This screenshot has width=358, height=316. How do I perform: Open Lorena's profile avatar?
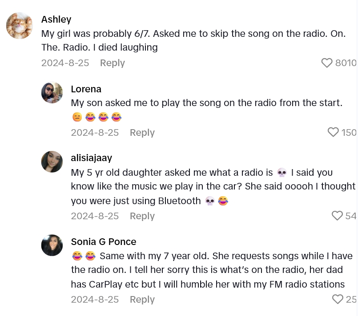[52, 93]
